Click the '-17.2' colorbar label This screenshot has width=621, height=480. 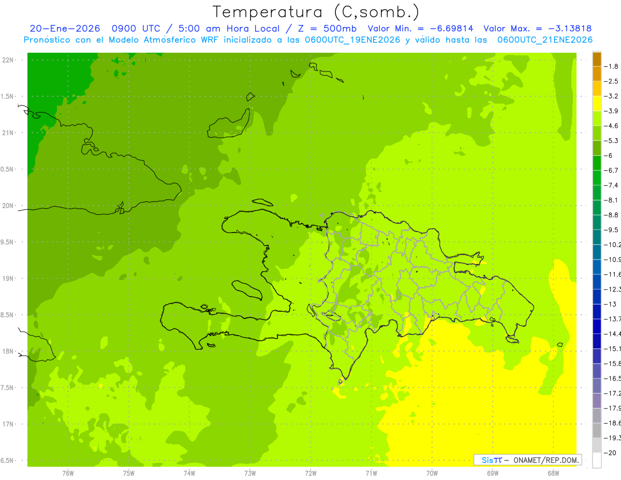coord(613,393)
